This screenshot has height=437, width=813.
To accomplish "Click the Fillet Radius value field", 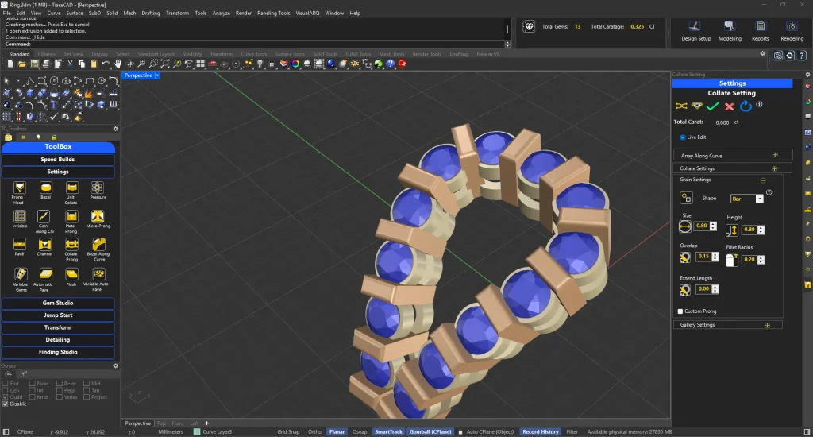I will pyautogui.click(x=748, y=260).
